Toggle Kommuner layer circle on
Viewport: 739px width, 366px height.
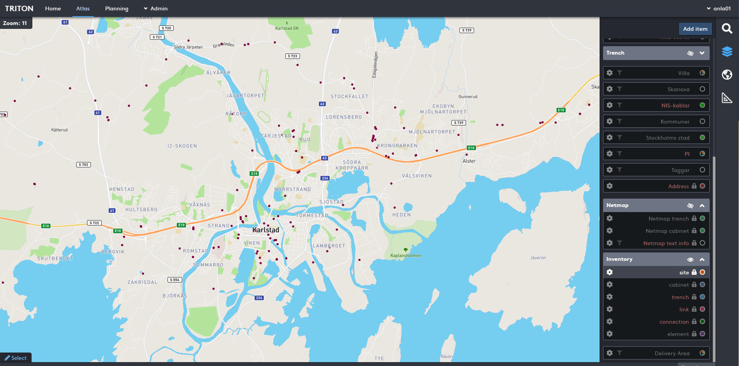702,121
